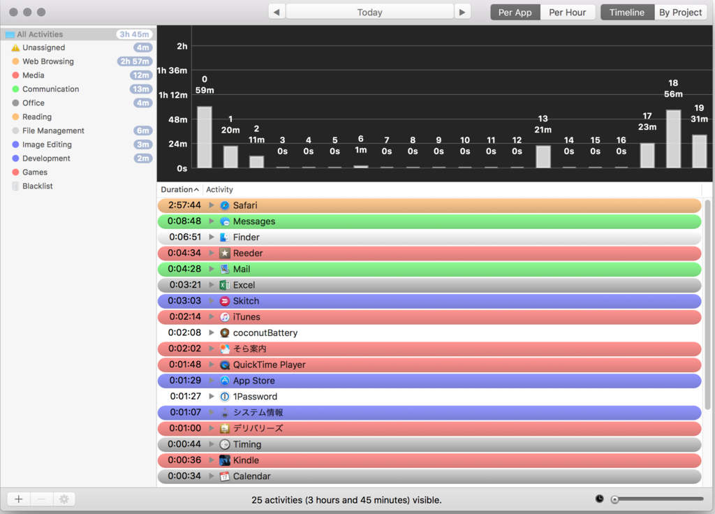Select the Communication category

pos(78,89)
